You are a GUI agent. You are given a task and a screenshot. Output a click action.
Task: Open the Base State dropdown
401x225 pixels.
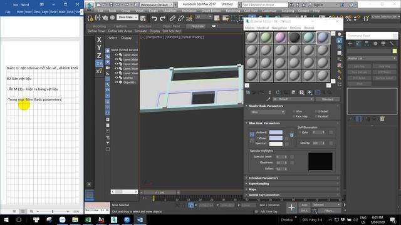click(x=127, y=17)
